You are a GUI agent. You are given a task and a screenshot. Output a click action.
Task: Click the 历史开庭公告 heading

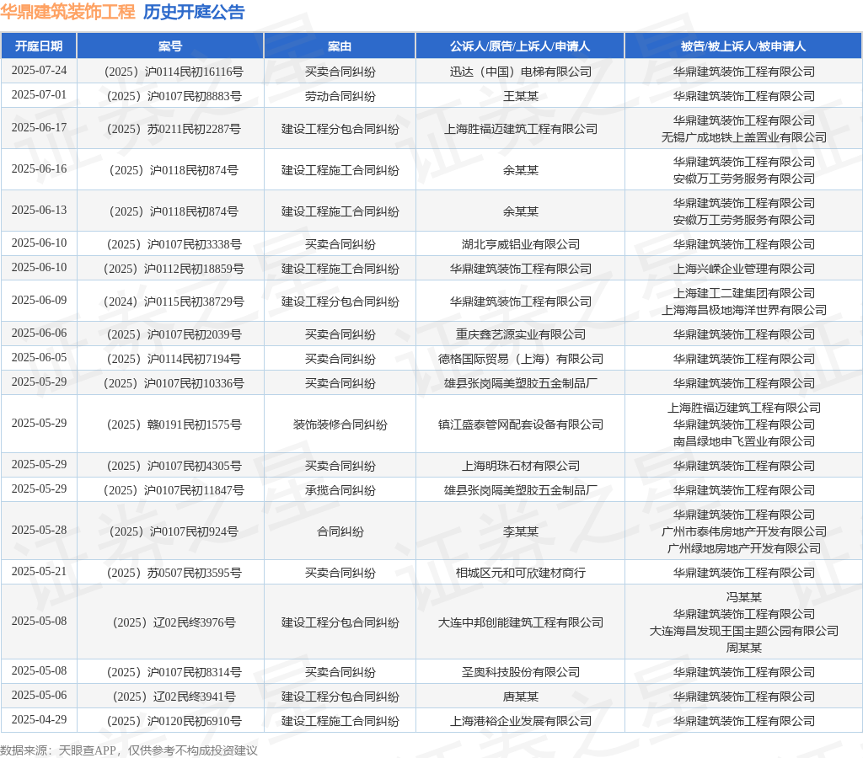[x=194, y=12]
